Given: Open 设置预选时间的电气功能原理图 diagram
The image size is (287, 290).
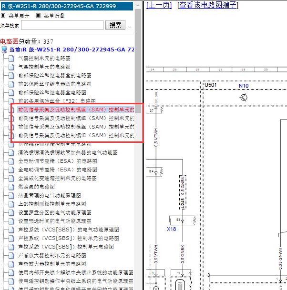Looking at the screenshot, I should (x=55, y=221).
